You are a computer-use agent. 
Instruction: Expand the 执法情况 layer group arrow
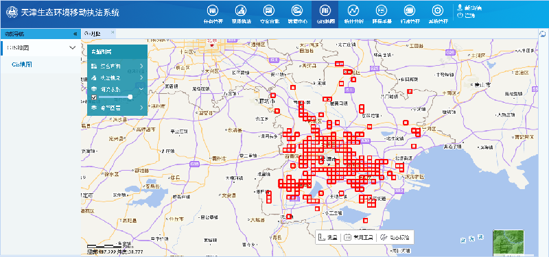click(x=141, y=77)
